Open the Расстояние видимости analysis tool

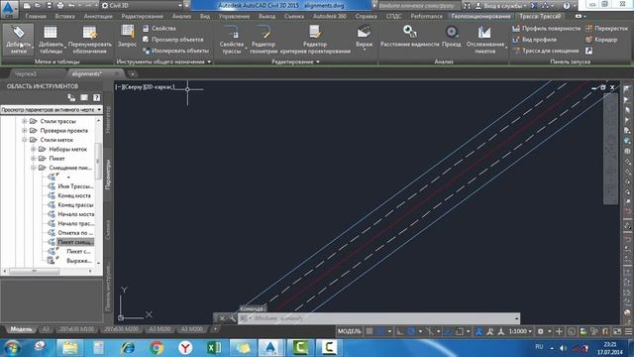point(409,37)
